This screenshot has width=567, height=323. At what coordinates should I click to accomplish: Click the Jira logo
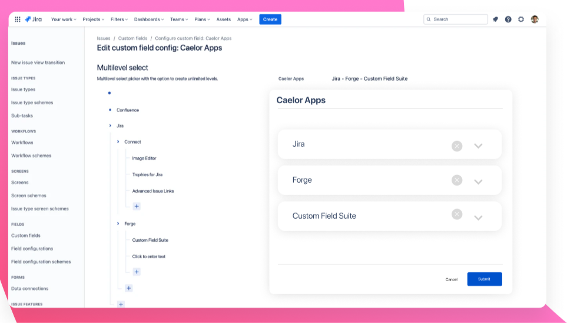tap(34, 19)
